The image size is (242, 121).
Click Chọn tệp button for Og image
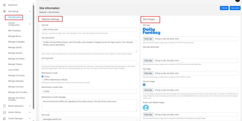pyautogui.click(x=148, y=73)
